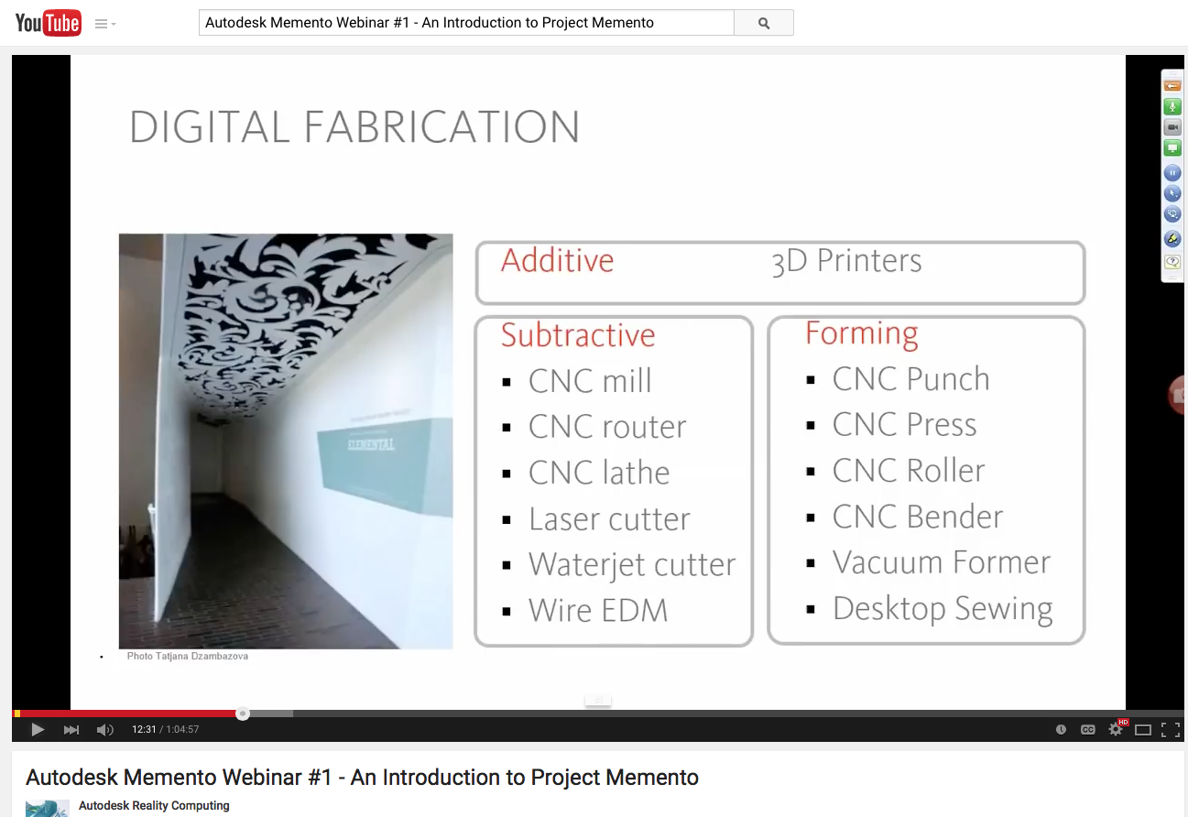Screen dimensions: 1188x817
Task: Click the channel avatar thumbnail
Action: click(x=48, y=808)
